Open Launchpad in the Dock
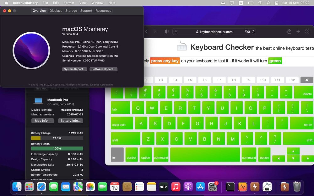The height and width of the screenshot is (196, 314). tap(29, 187)
